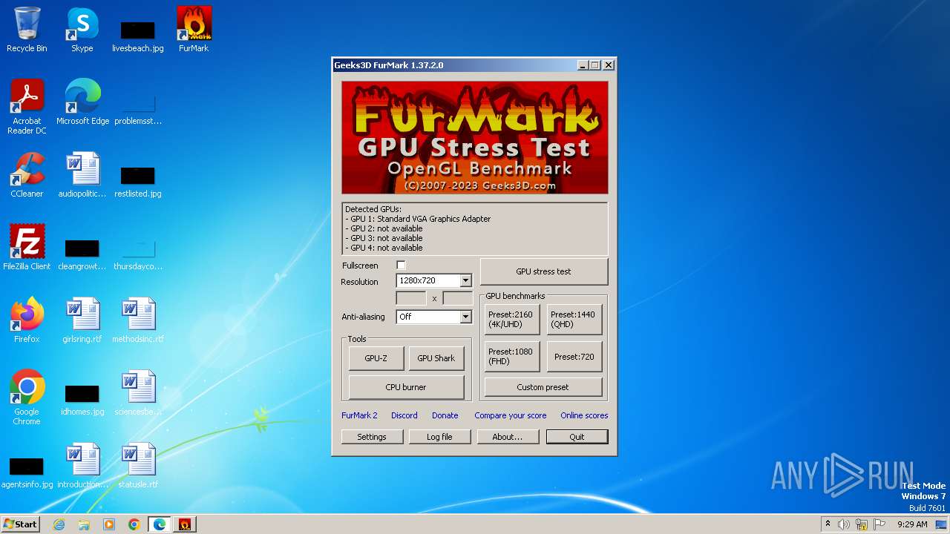
Task: Click the taskbar clock showing 9:29 AM
Action: pos(912,524)
